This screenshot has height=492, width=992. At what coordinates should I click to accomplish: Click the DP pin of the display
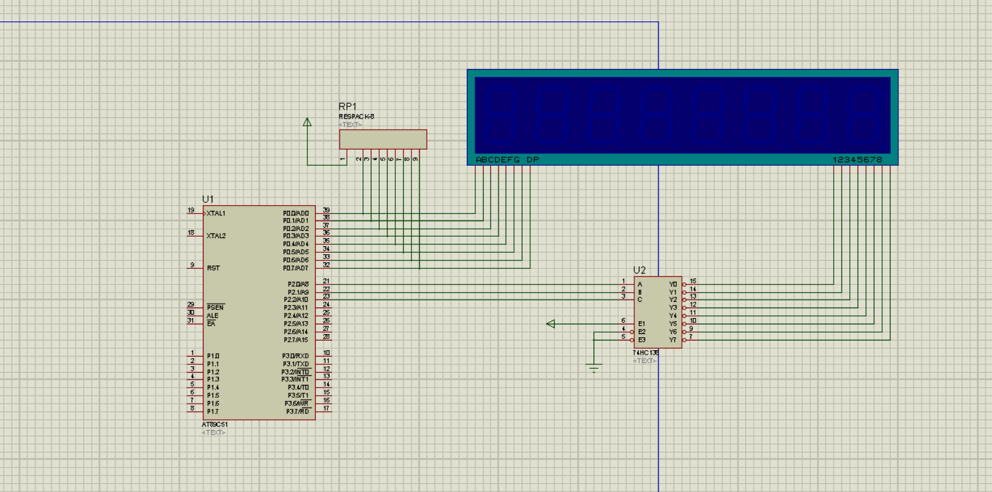click(530, 170)
